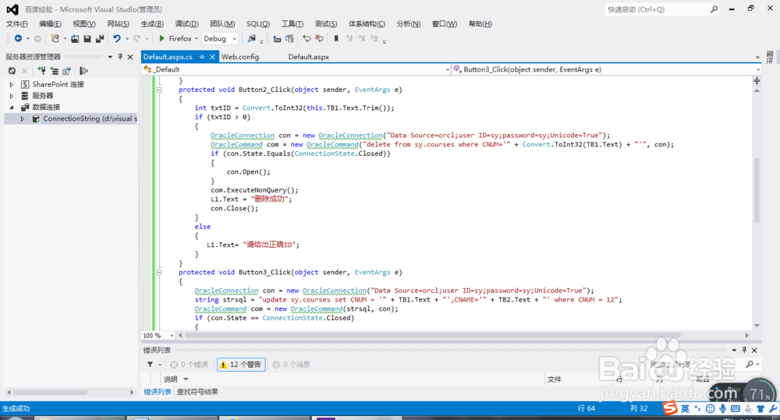This screenshot has width=780, height=420.
Task: Click the Sogou input method S icon
Action: click(670, 408)
